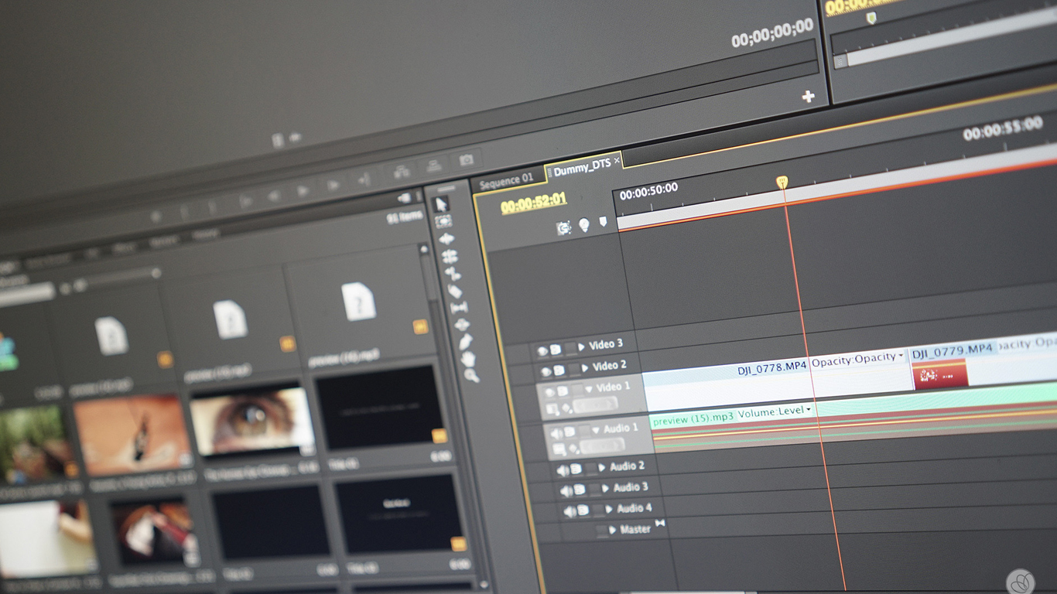1057x594 pixels.
Task: Click the Master track channel icon
Action: (660, 524)
